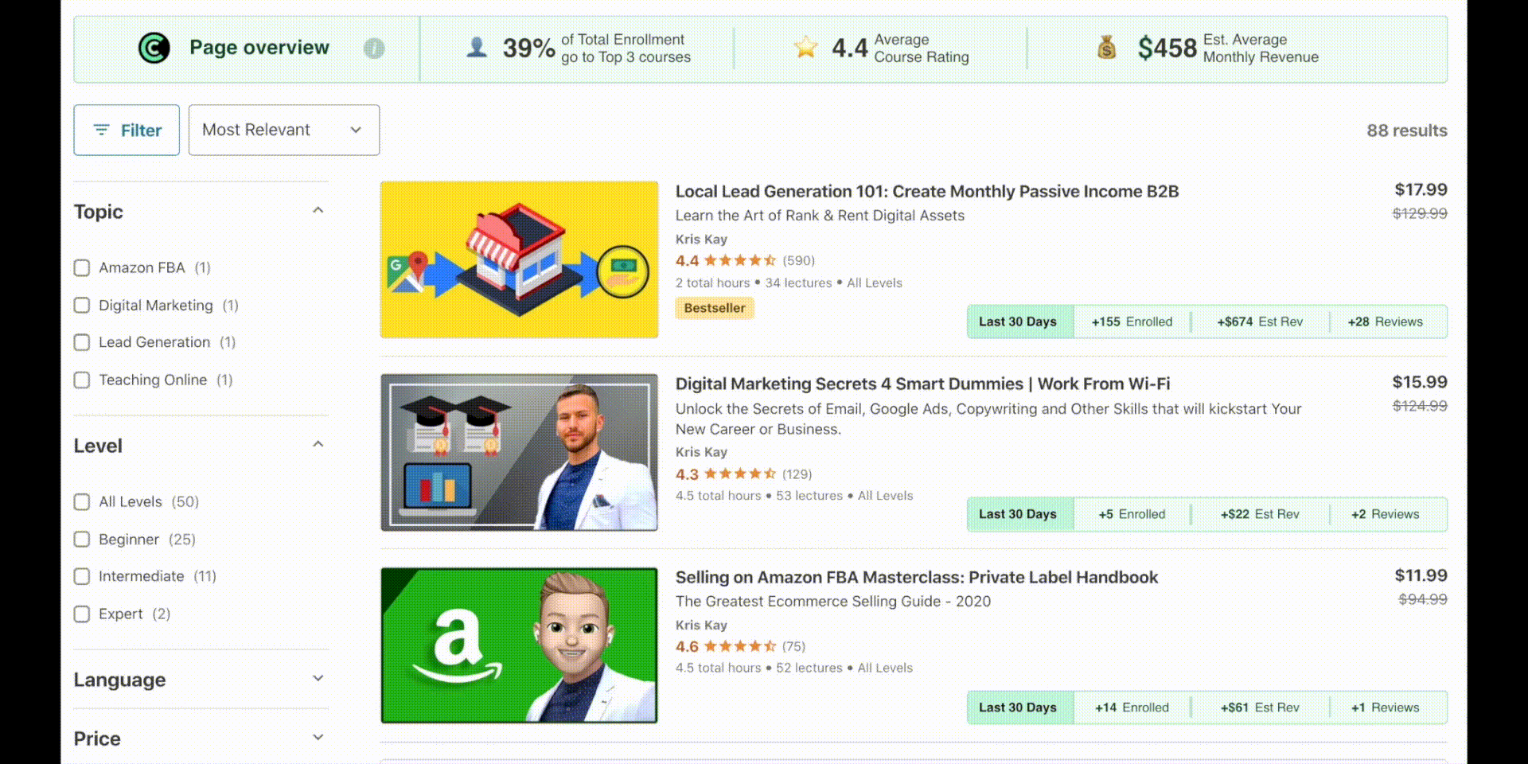Image resolution: width=1528 pixels, height=764 pixels.
Task: Click the Bestseller badge on first course
Action: coord(714,308)
